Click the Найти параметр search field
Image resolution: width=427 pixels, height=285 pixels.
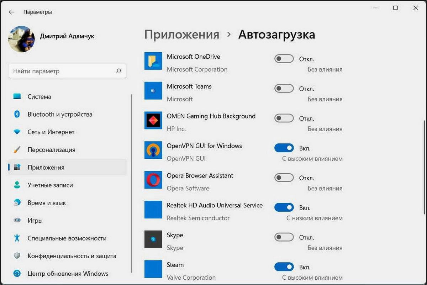[67, 71]
